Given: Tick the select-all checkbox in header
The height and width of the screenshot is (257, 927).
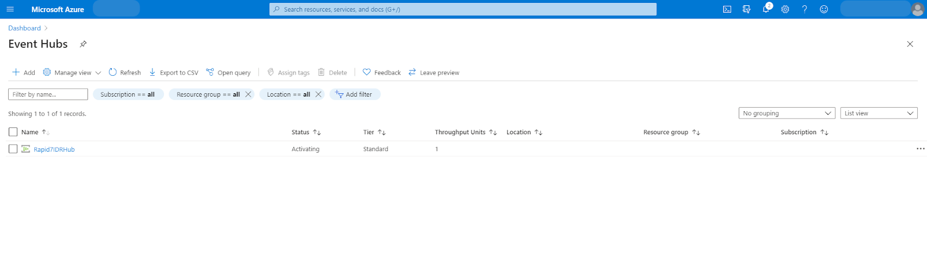Looking at the screenshot, I should 13,132.
